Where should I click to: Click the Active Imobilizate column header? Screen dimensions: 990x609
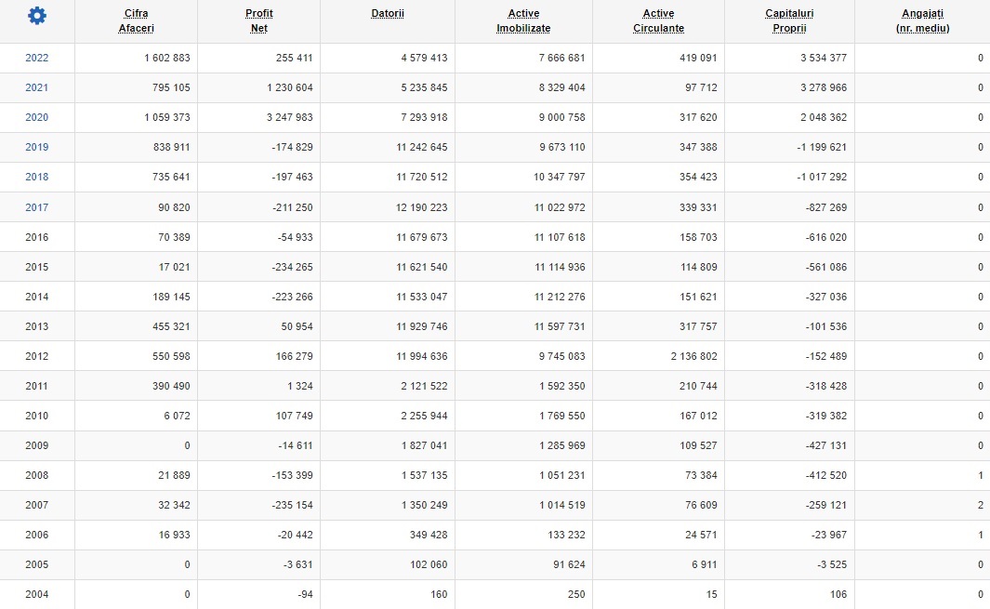click(x=523, y=20)
